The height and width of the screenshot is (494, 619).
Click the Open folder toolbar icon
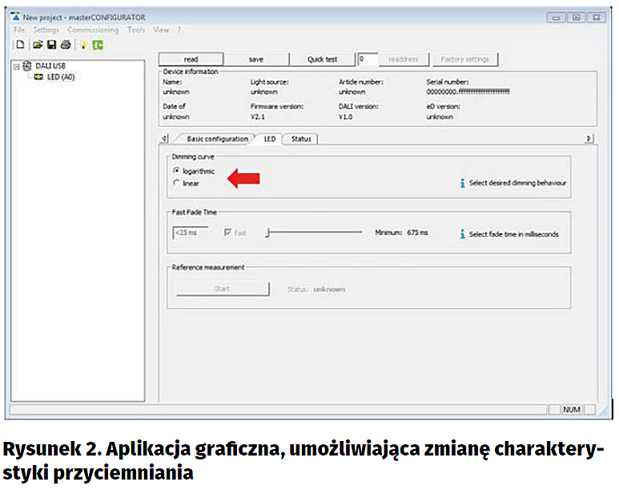coord(37,45)
